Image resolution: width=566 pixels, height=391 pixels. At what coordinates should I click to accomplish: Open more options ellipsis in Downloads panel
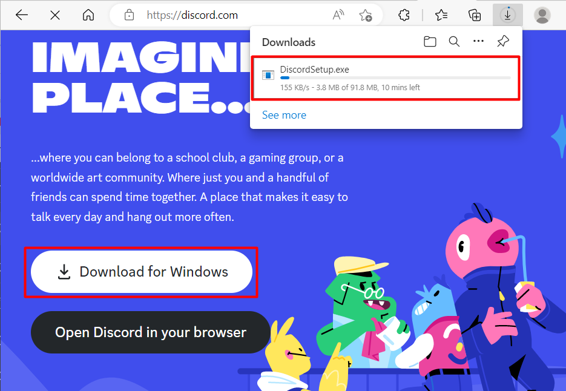click(x=478, y=41)
